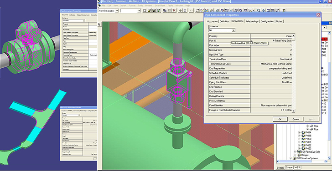Open the No write access permission dropdown
This screenshot has width=332, height=171.
click(x=117, y=10)
